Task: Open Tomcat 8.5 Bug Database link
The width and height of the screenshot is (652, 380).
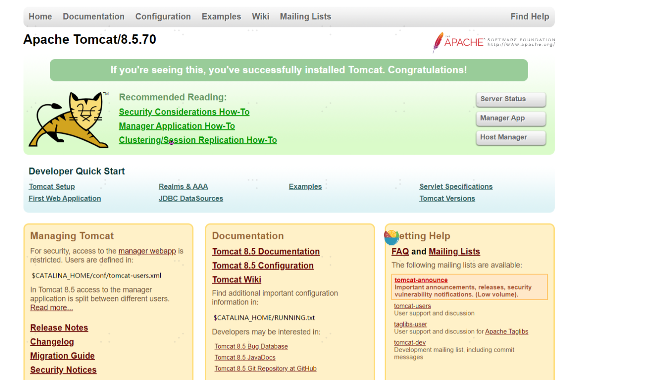Action: (251, 347)
